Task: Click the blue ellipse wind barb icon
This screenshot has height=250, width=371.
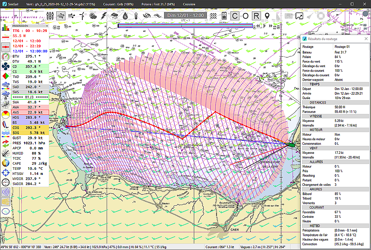Action: coord(5,212)
